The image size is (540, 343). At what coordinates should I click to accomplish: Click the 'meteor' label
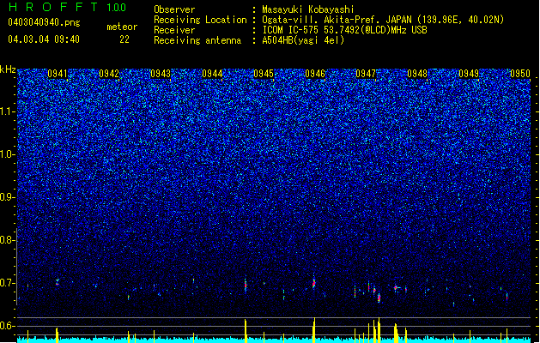pyautogui.click(x=122, y=27)
